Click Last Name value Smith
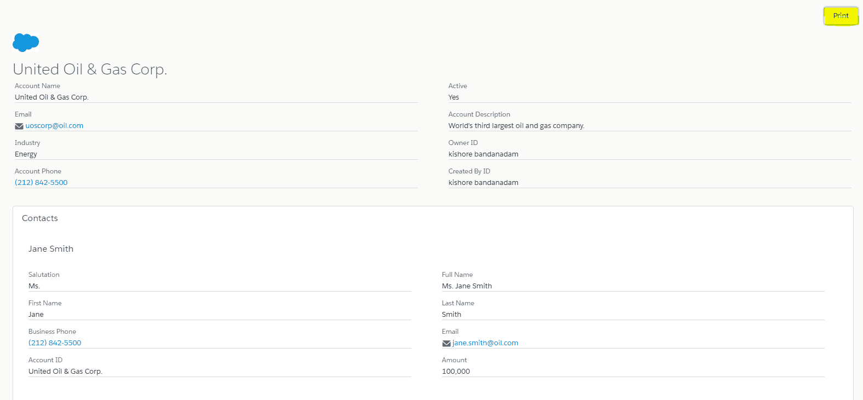Screen dimensions: 863x400 [x=451, y=315]
